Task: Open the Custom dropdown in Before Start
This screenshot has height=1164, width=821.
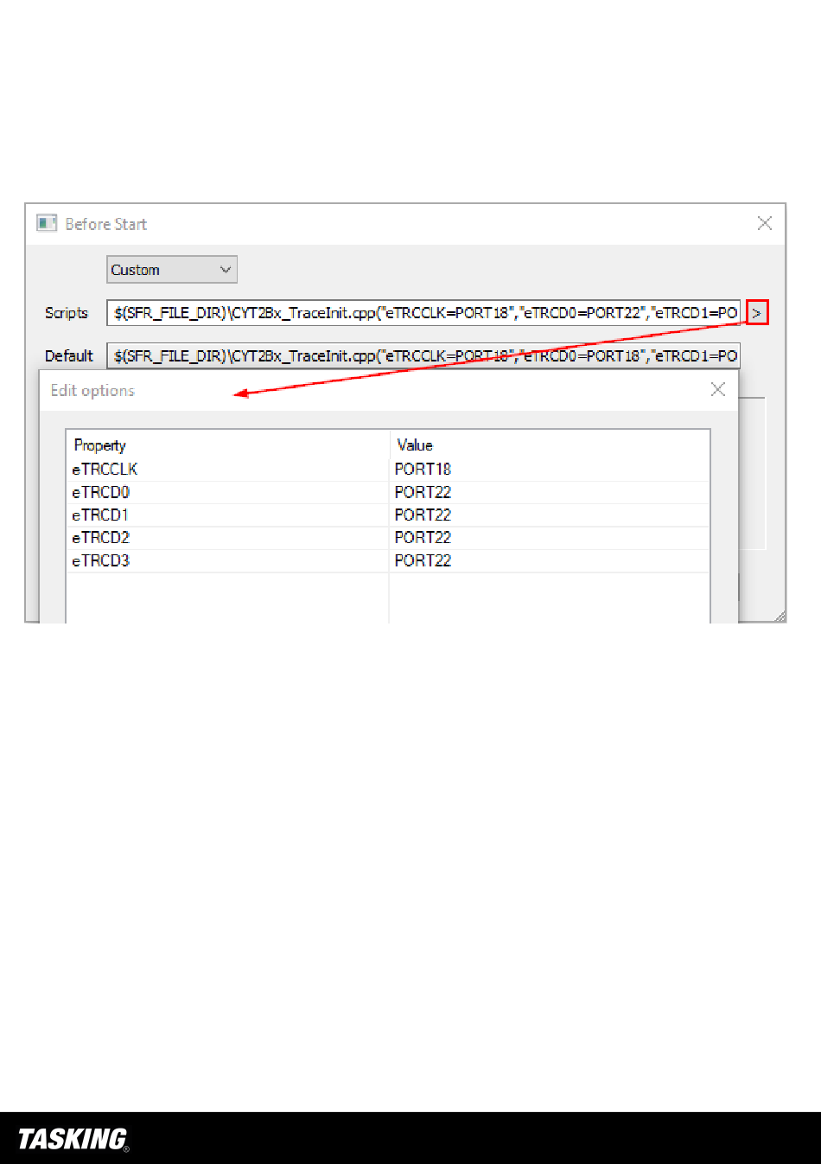Action: (x=172, y=270)
